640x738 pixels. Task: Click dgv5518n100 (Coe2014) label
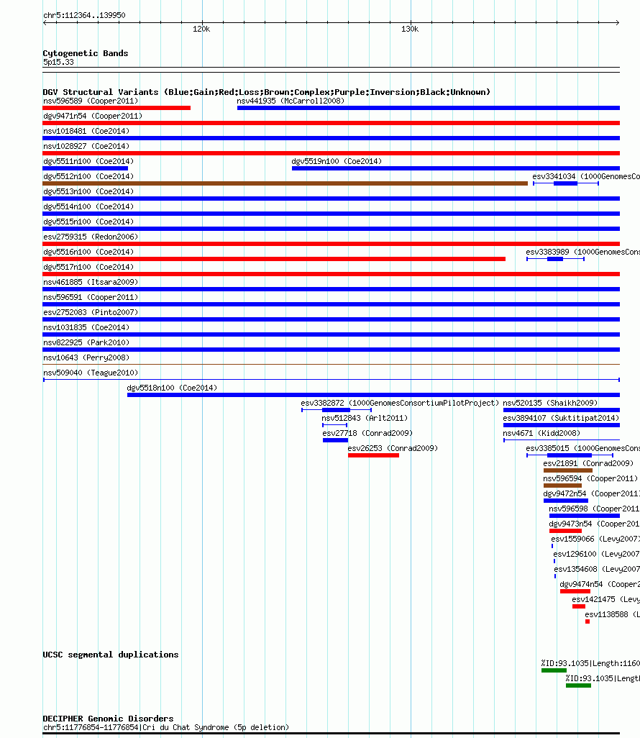pyautogui.click(x=172, y=388)
